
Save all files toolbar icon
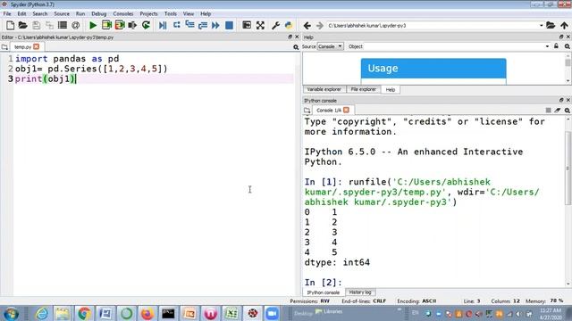pyautogui.click(x=49, y=25)
